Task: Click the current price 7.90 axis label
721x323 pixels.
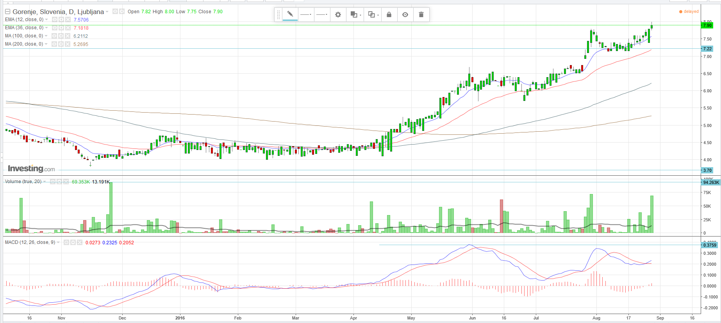Action: pyautogui.click(x=707, y=25)
